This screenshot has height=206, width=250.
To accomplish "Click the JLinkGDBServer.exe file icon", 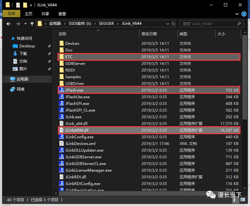I will click(62, 157).
